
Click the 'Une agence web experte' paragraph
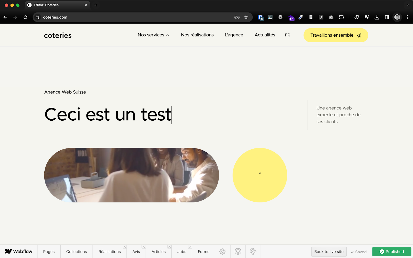[x=338, y=115]
